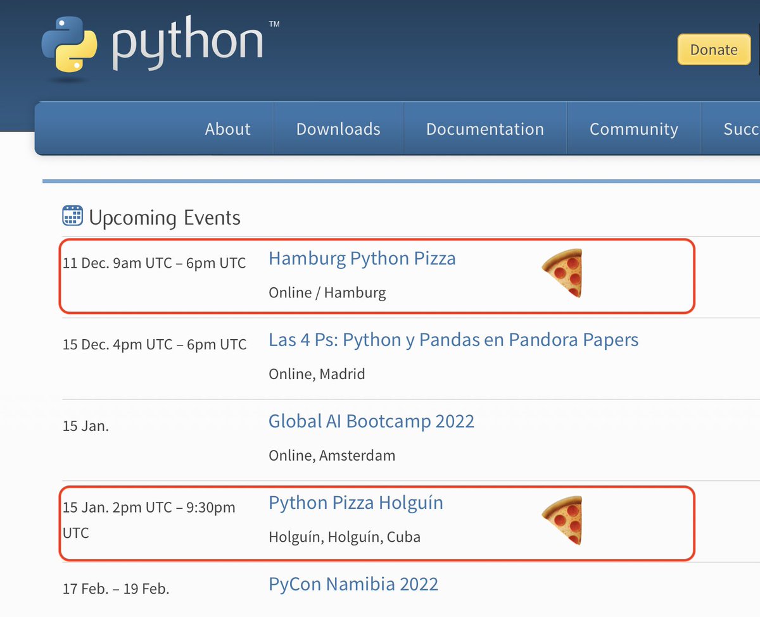Click the 11 Dec. 9am UTC event time
This screenshot has height=617, width=760.
154,263
